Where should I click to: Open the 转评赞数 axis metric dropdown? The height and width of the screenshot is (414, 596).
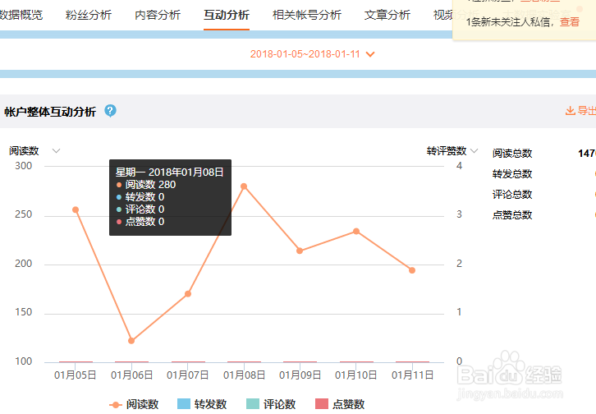tap(474, 151)
